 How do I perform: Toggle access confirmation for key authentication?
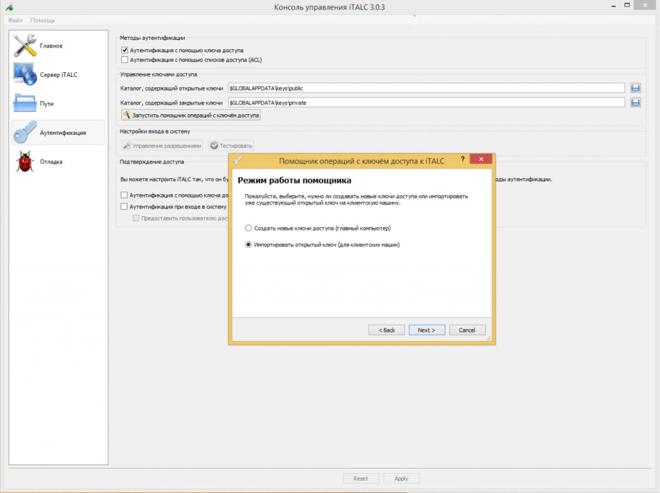[x=124, y=195]
